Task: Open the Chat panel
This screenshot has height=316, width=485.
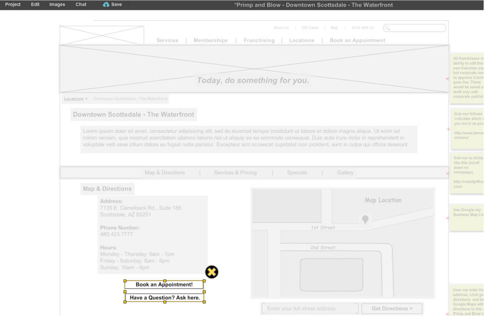Action: click(81, 4)
